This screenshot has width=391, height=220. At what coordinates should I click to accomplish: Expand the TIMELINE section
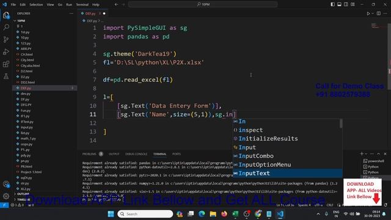[x=23, y=200]
